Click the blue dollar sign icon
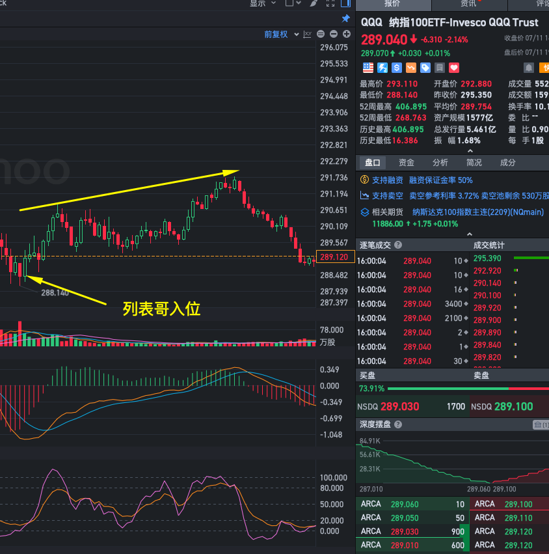The width and height of the screenshot is (549, 554). (397, 68)
